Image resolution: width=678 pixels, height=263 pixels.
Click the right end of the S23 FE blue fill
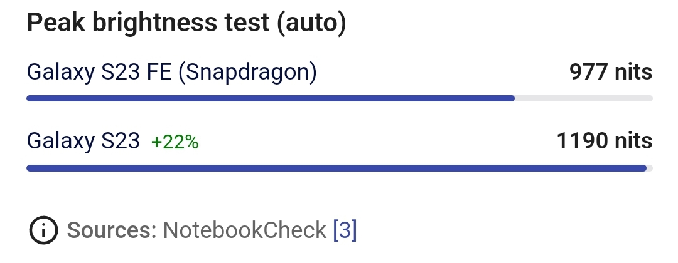(x=511, y=98)
